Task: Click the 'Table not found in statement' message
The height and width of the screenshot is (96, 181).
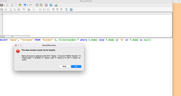Action: pos(52,58)
